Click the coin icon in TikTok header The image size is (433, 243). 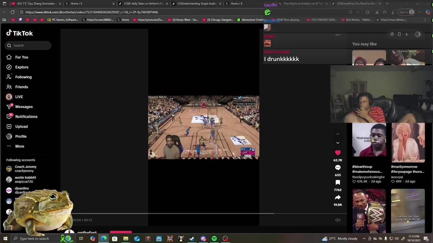coord(392,34)
